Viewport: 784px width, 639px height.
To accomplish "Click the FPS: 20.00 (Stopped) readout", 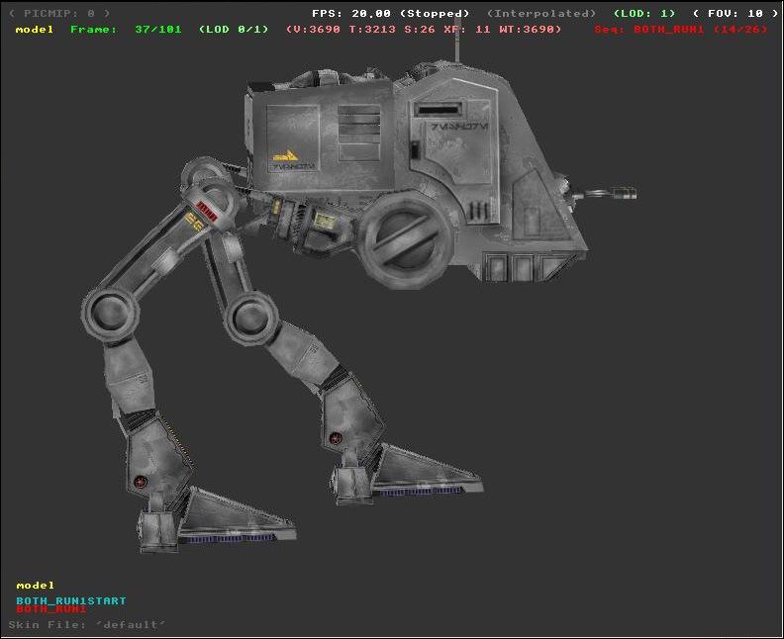I will (x=393, y=14).
